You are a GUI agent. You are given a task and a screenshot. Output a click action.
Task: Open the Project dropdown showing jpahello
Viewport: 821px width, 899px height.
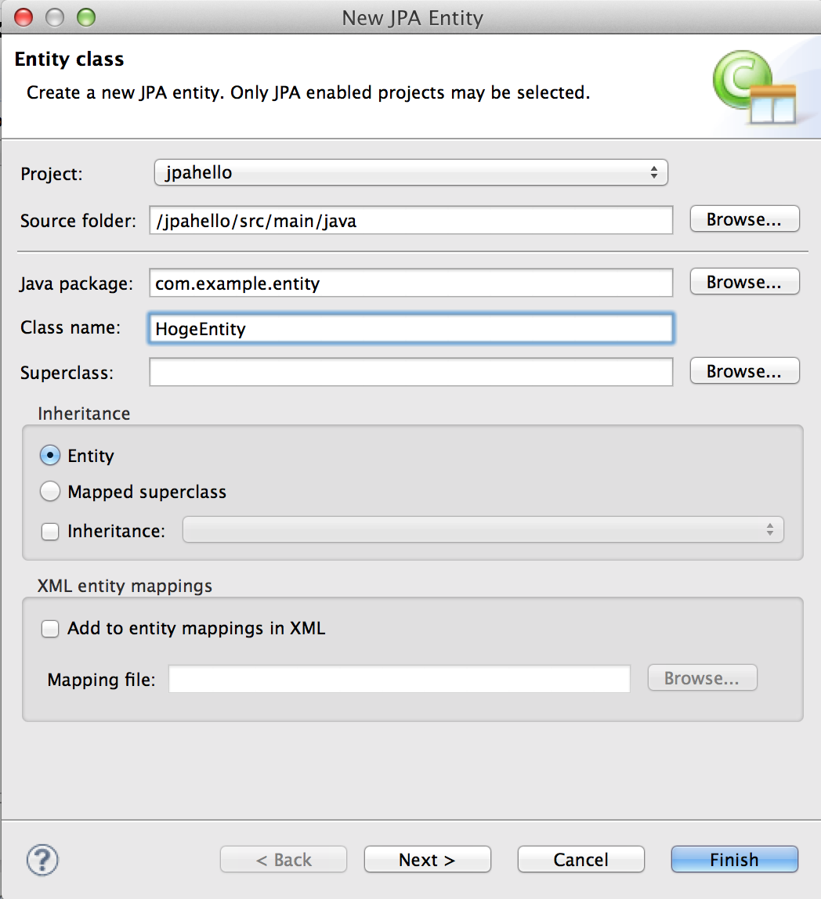[x=410, y=172]
